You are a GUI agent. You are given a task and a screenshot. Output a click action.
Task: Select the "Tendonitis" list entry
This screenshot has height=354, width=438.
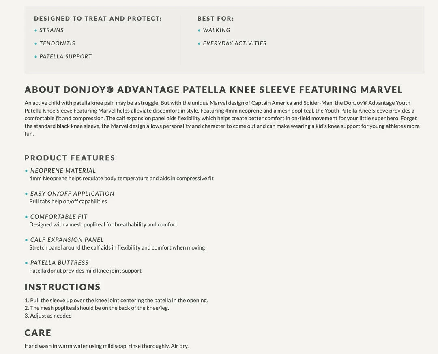[57, 43]
